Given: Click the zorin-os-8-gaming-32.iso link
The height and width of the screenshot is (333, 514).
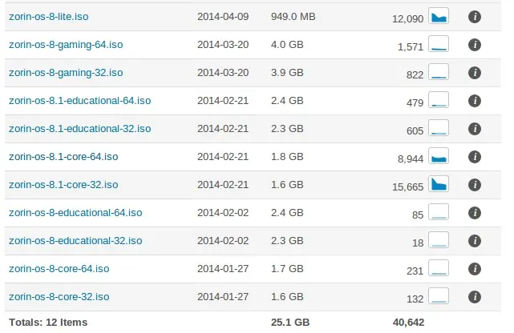Looking at the screenshot, I should click(66, 72).
